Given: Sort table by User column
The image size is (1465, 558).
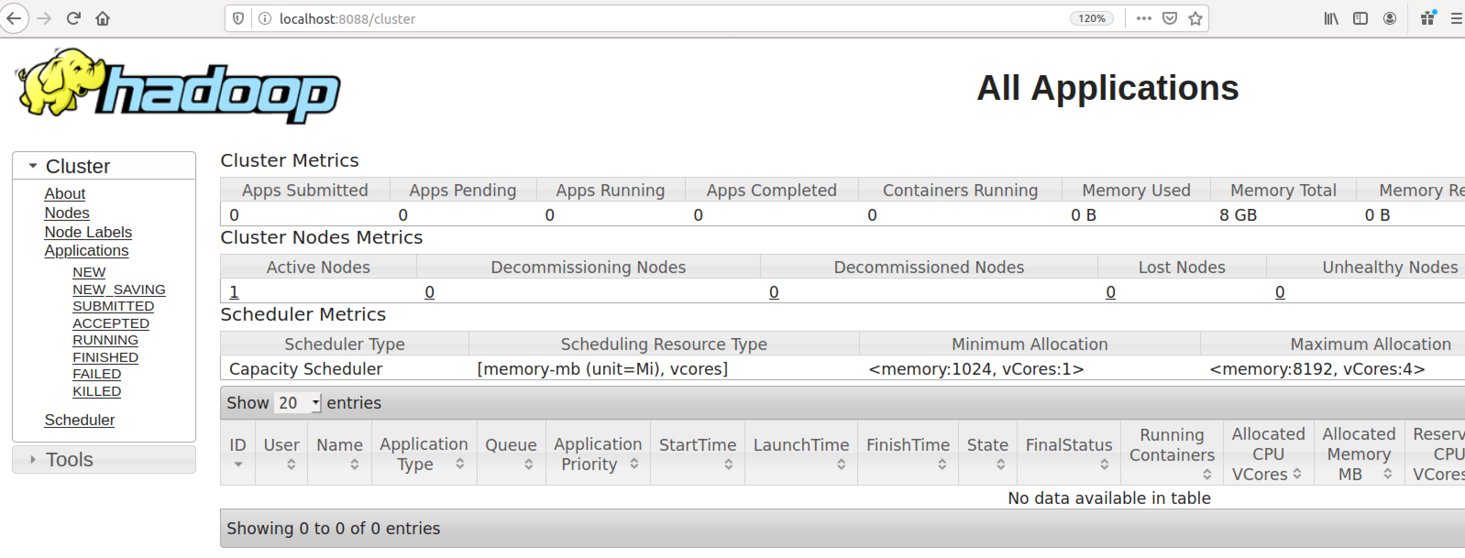Looking at the screenshot, I should click(281, 453).
